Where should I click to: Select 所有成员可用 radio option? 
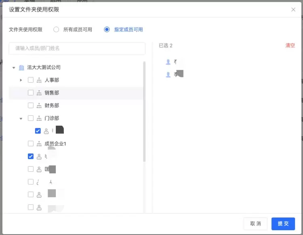point(56,29)
